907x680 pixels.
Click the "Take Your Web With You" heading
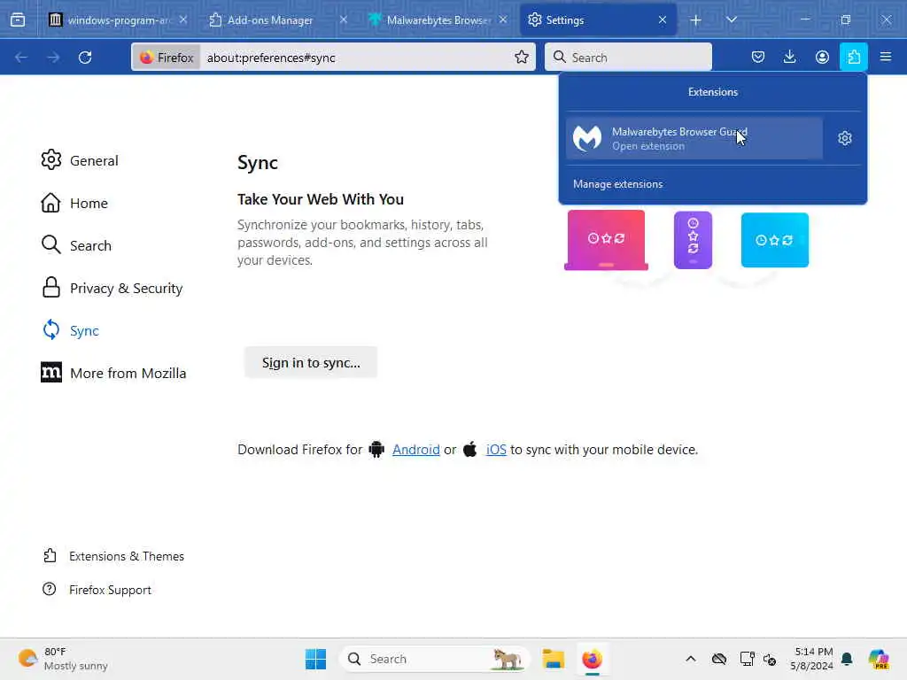pyautogui.click(x=321, y=199)
